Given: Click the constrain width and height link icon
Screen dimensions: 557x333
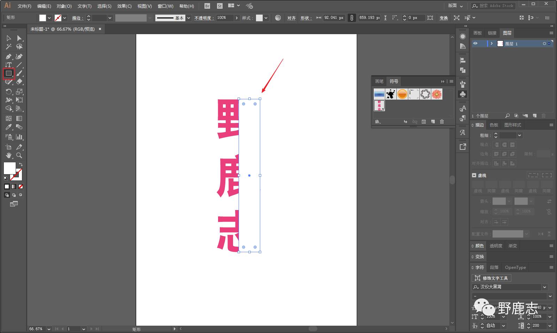Looking at the screenshot, I should [352, 18].
